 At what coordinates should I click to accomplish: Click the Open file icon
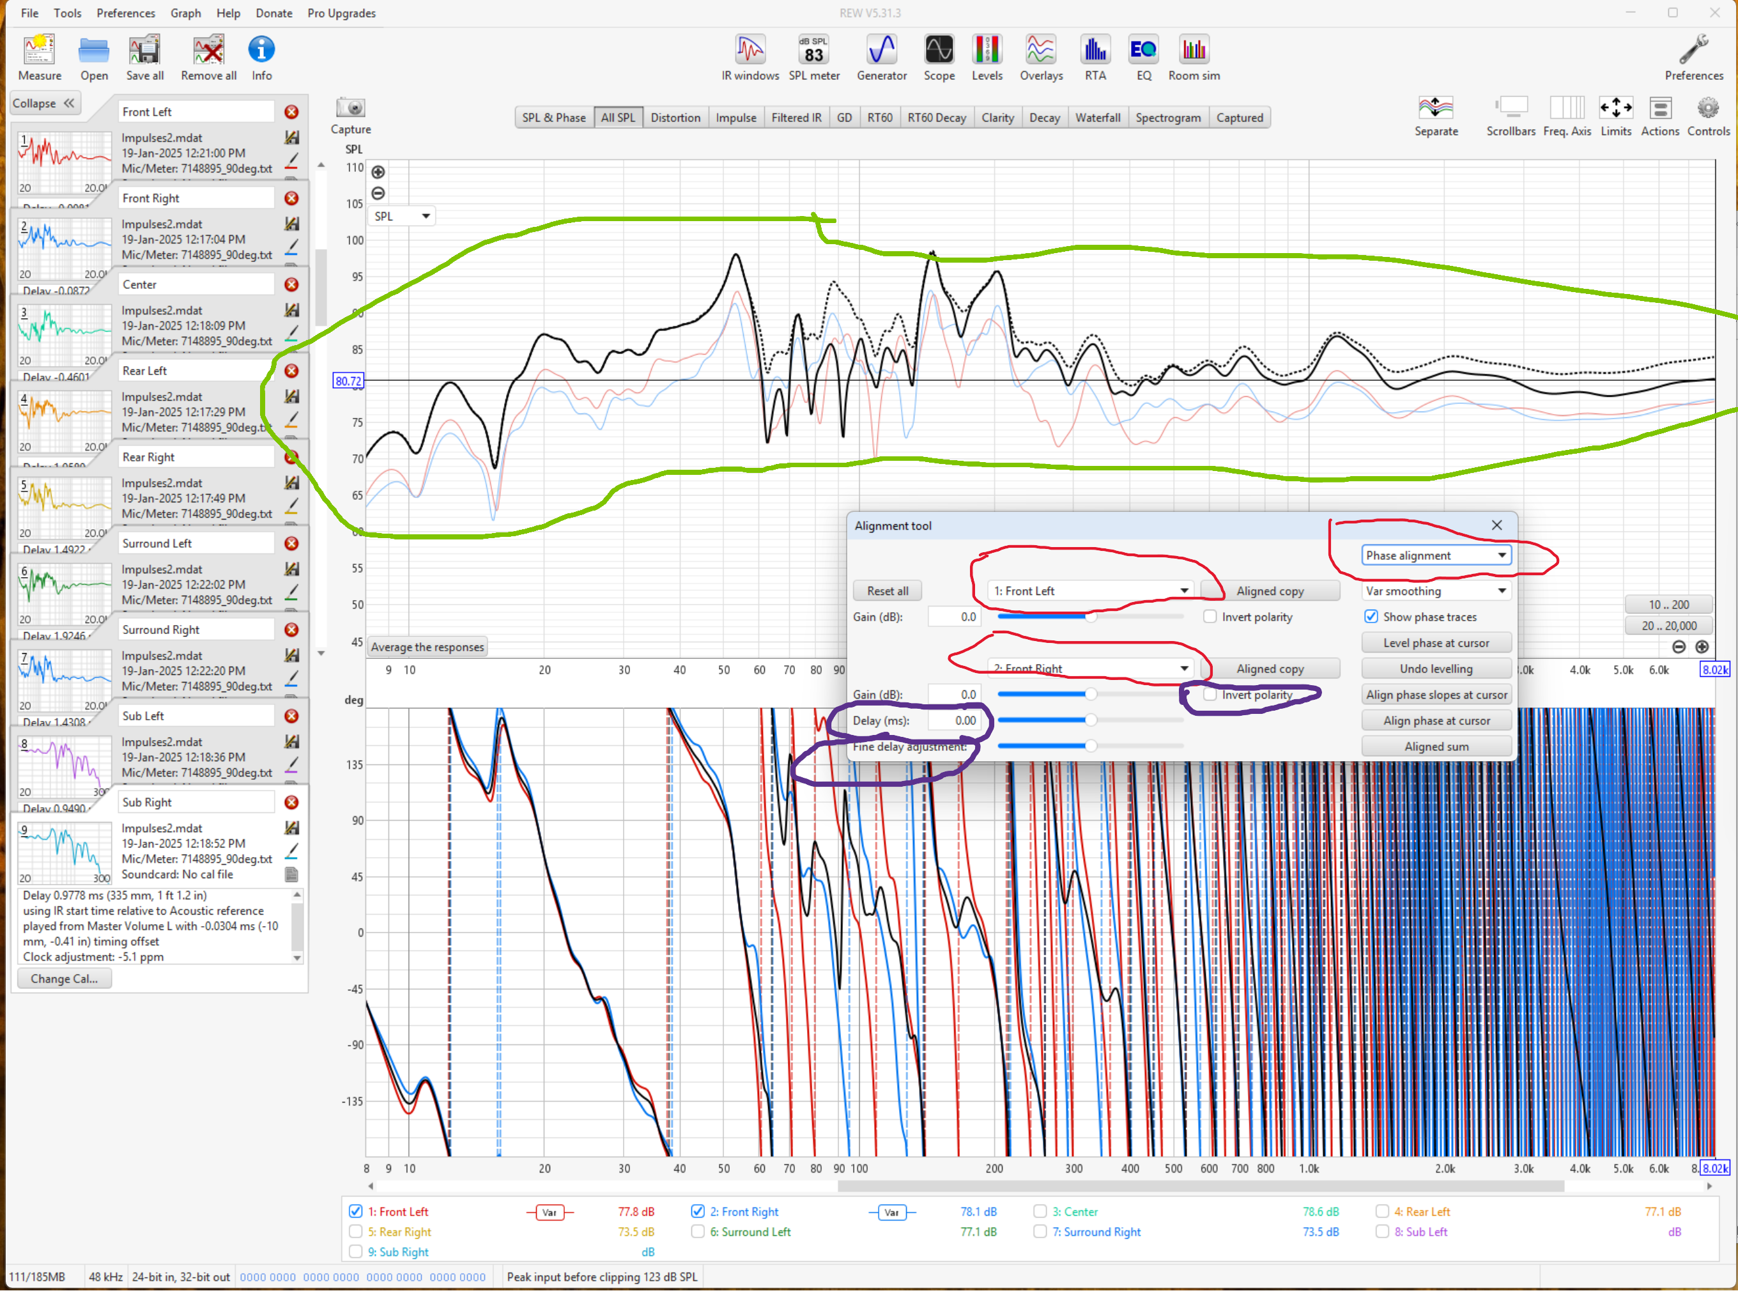[94, 57]
